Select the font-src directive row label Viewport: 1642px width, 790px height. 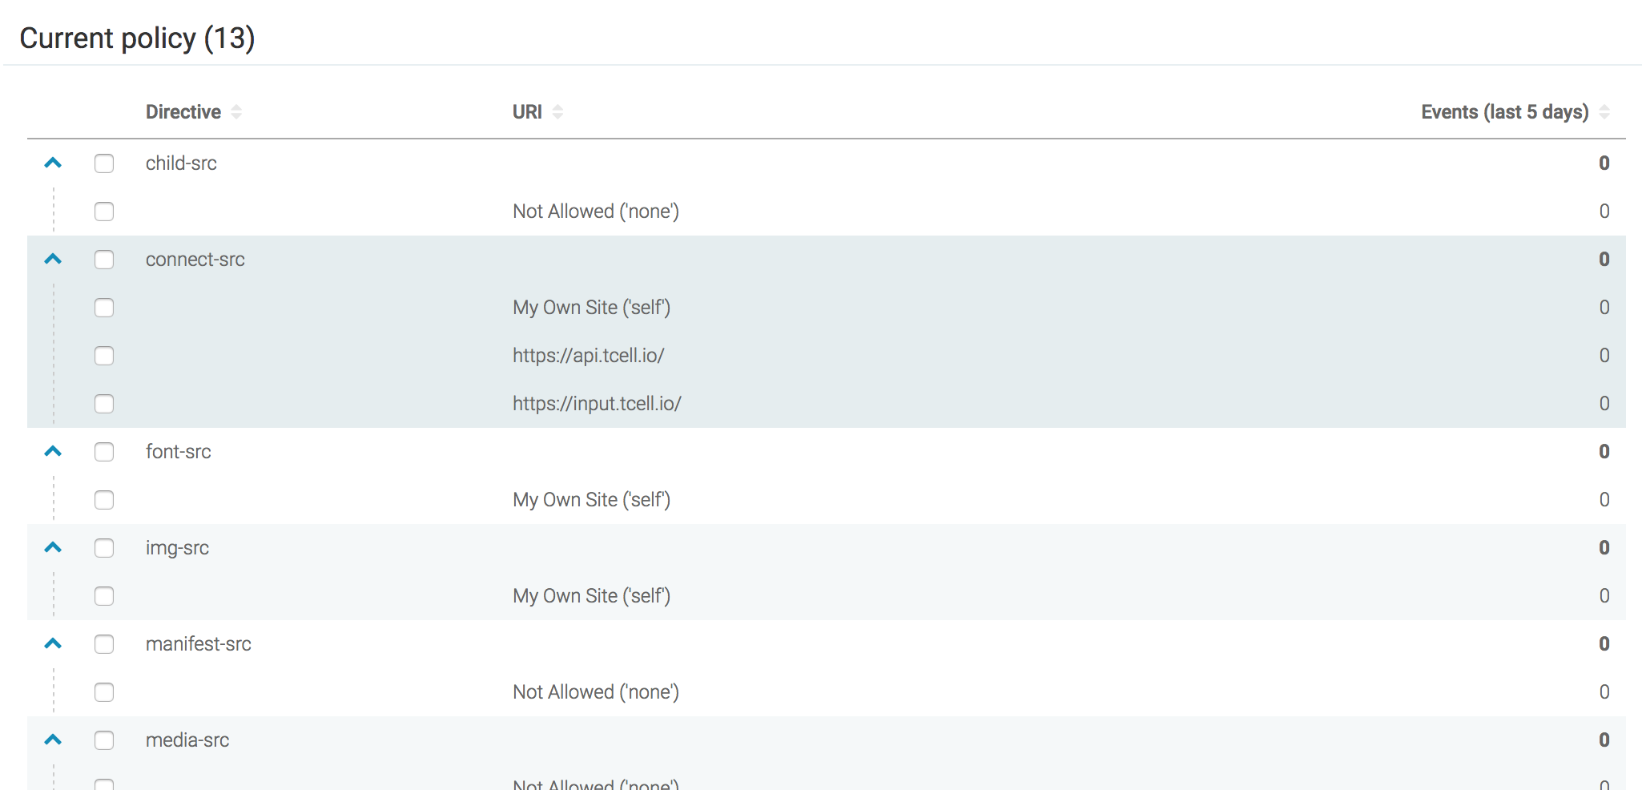[x=179, y=452]
